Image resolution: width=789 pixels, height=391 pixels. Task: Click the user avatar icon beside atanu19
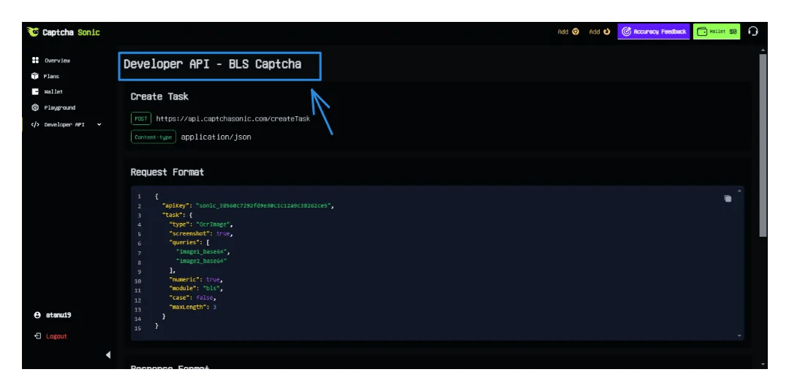pos(37,316)
